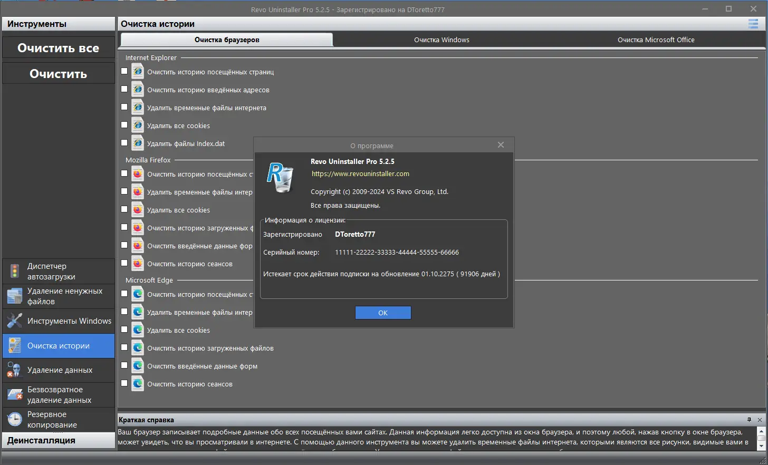Click the Edge icon beside Очистить историю загруженных файлов
This screenshot has width=768, height=465.
138,347
